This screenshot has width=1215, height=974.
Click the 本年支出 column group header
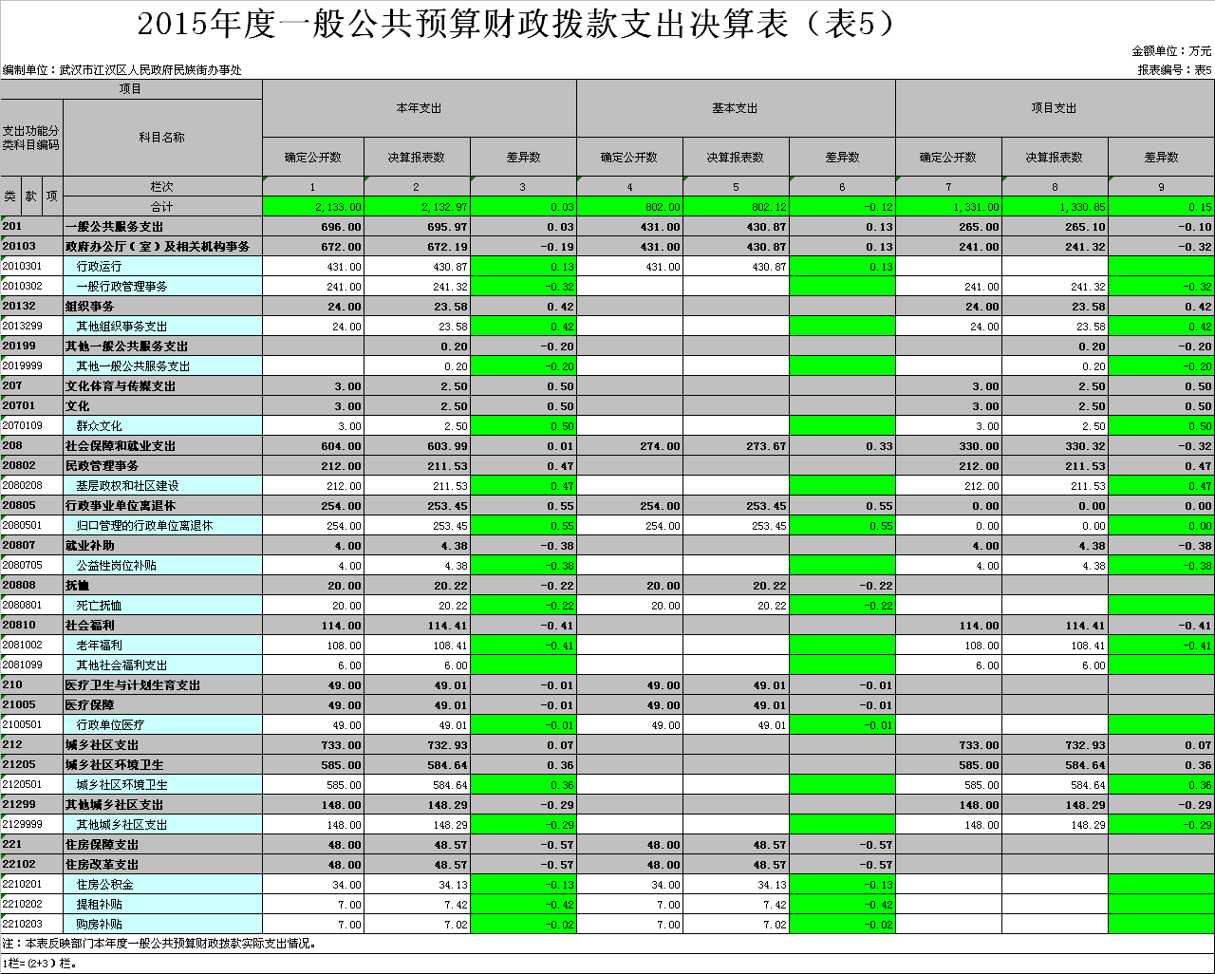419,108
